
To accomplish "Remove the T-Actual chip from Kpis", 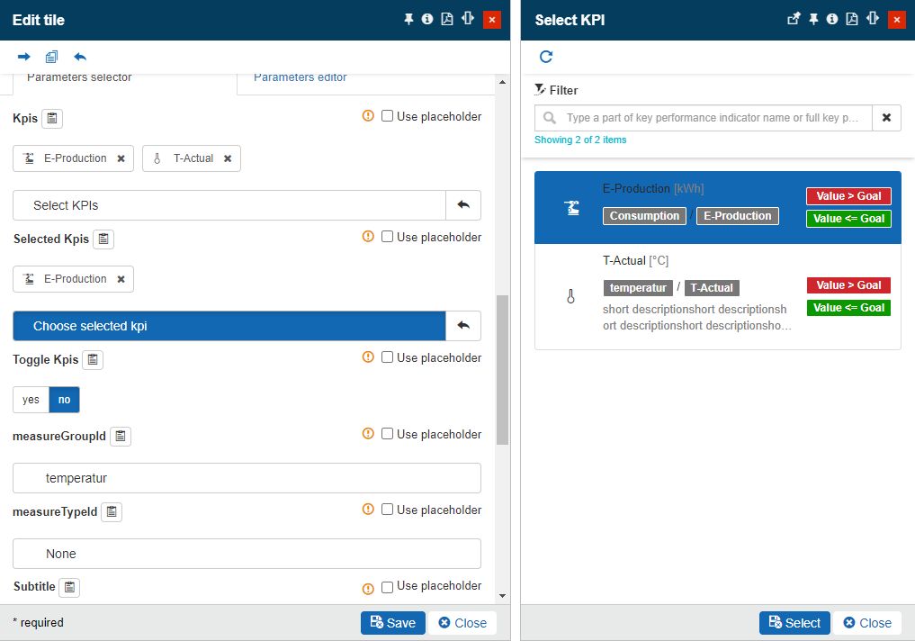I will click(x=228, y=158).
